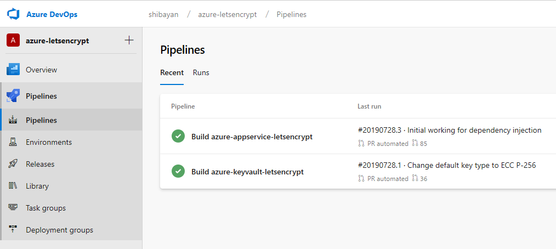
Task: Open the azure-letsencrypt project breadcrumb
Action: (228, 15)
